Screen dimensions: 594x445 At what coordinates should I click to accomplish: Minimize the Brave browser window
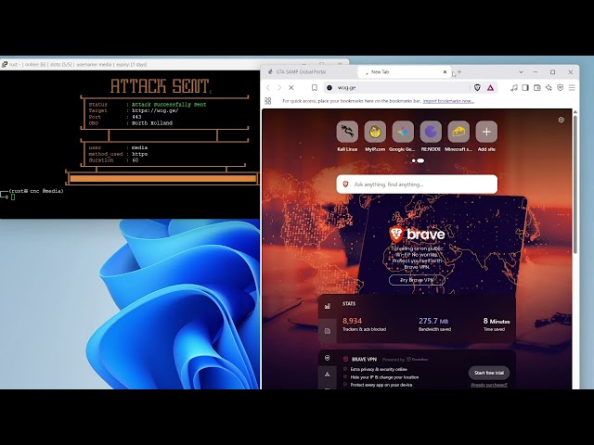pos(536,72)
